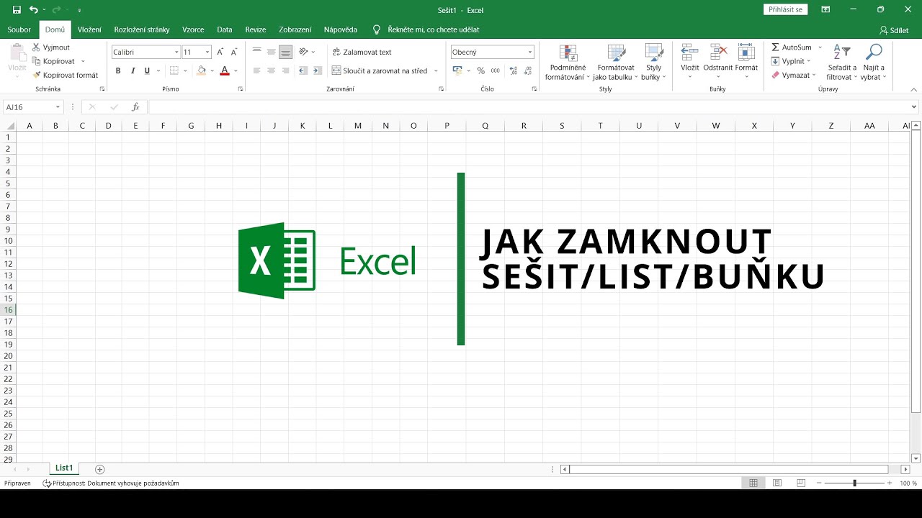
Task: Click the Undo arrow icon
Action: 34,10
